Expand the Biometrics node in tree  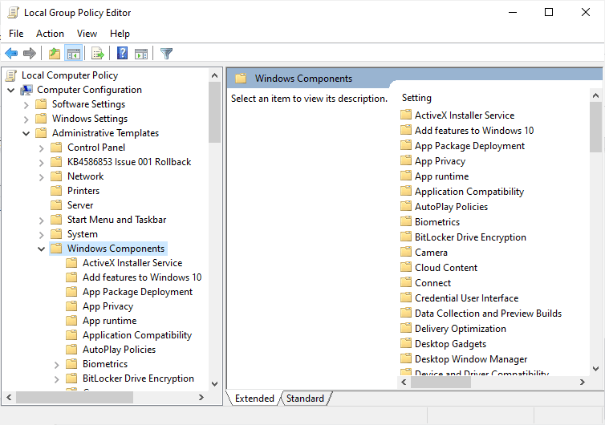point(57,364)
